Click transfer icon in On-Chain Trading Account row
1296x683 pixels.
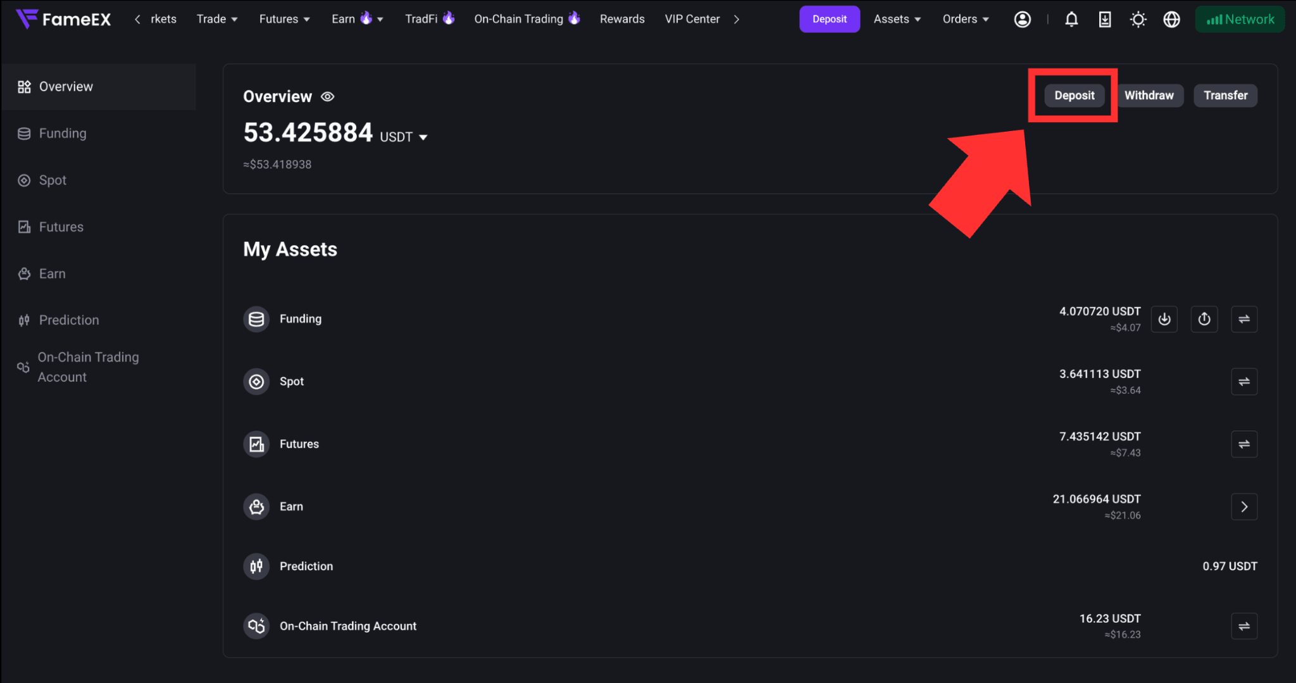(1244, 626)
